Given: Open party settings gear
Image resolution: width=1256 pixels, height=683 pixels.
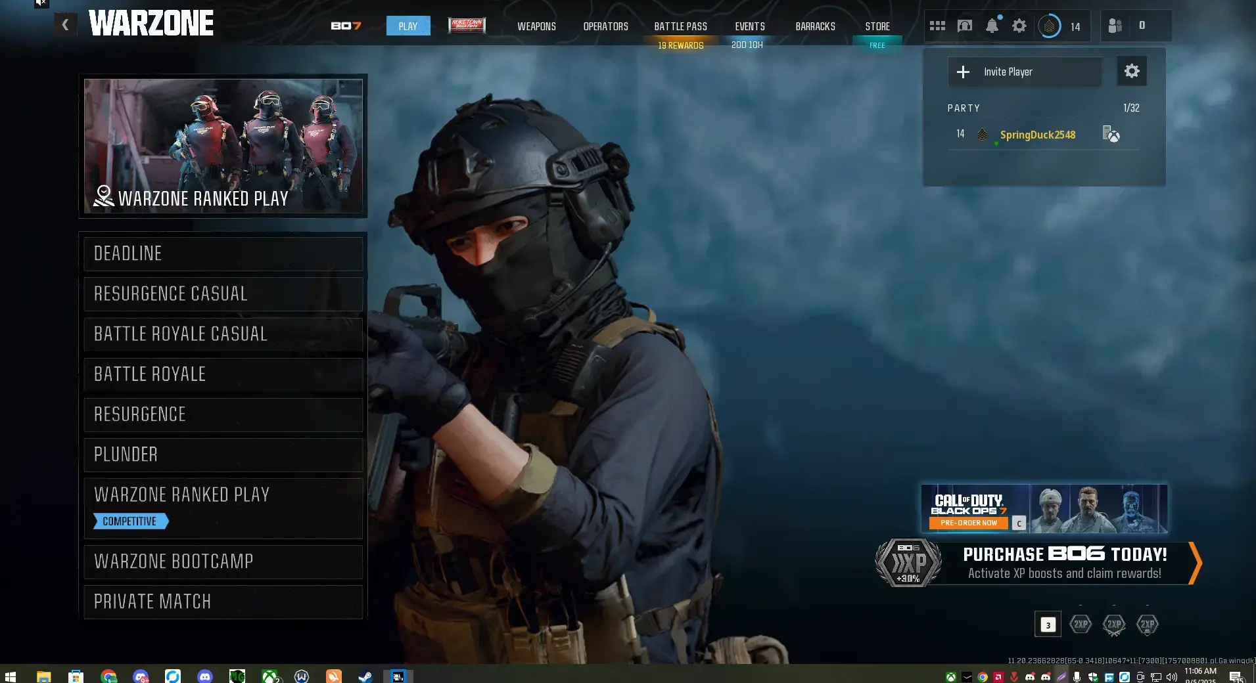Looking at the screenshot, I should tap(1132, 71).
